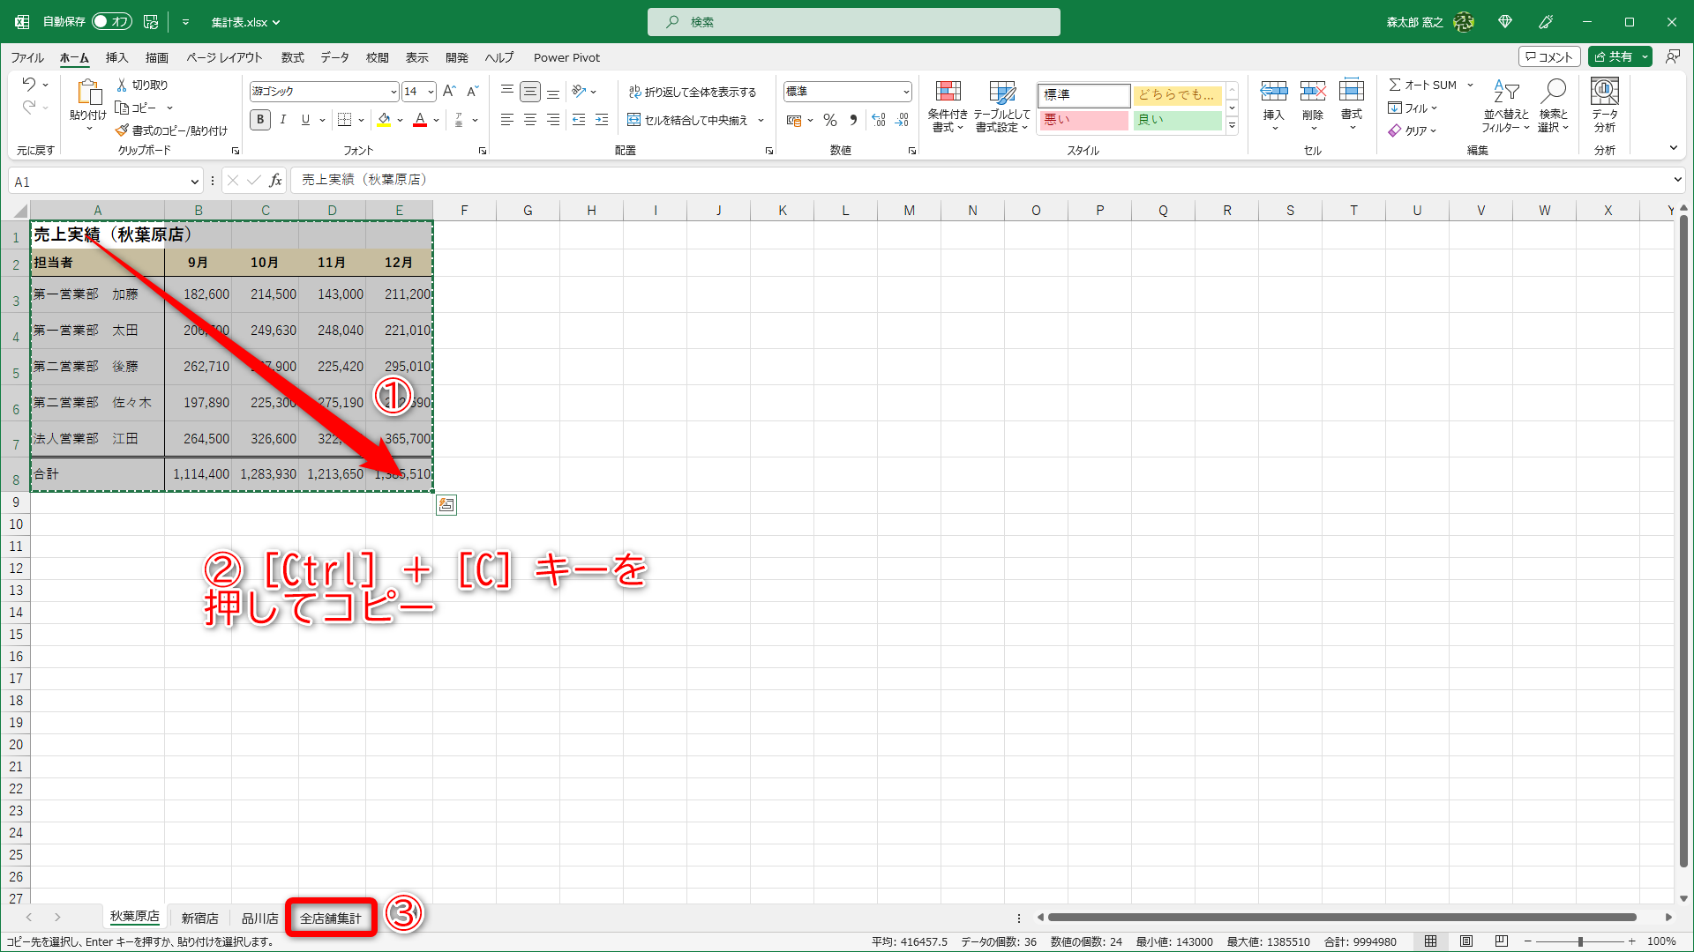The height and width of the screenshot is (952, 1694).
Task: Click the Format Painter brush icon
Action: pos(123,130)
